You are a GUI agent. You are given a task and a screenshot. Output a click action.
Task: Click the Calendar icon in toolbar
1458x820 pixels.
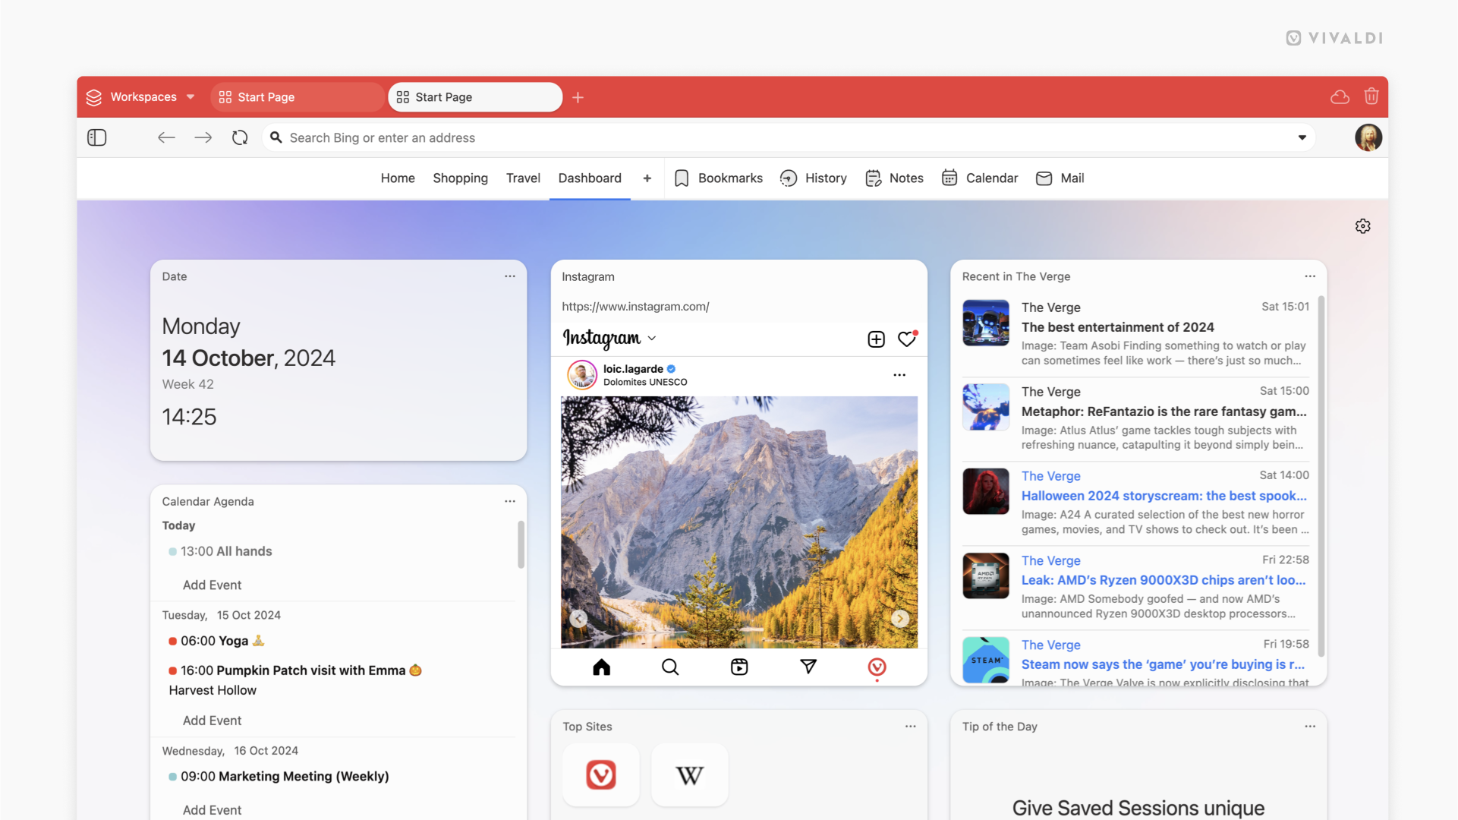(949, 178)
